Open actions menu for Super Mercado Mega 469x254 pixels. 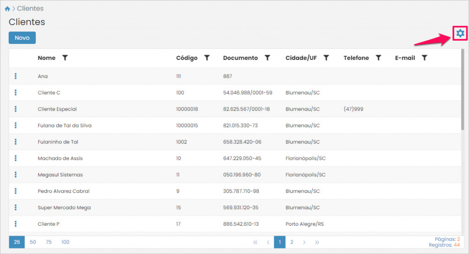pos(16,208)
